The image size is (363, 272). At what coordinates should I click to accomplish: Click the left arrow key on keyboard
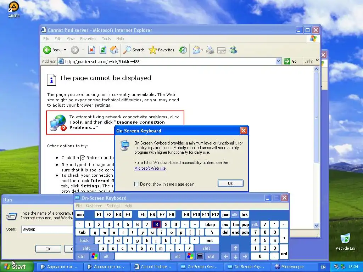226,256
